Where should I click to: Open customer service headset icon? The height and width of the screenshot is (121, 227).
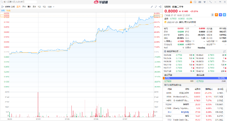[x=195, y=2]
